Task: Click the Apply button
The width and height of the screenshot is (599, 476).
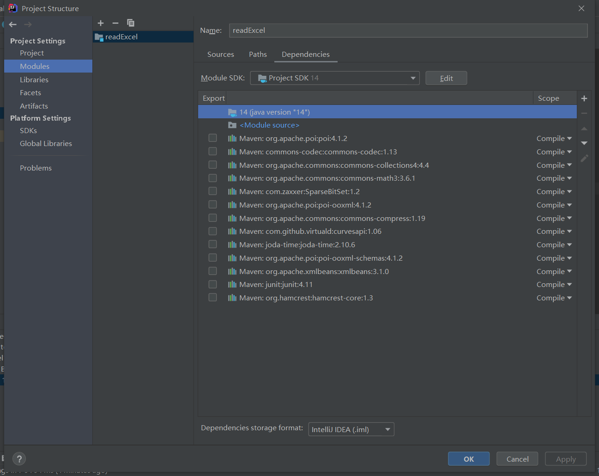Action: pos(566,459)
